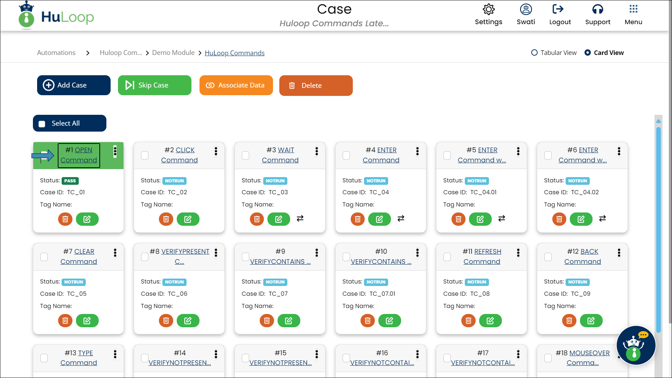The image size is (672, 378).
Task: Open three-dot menu on #12 BACK card
Action: [619, 253]
